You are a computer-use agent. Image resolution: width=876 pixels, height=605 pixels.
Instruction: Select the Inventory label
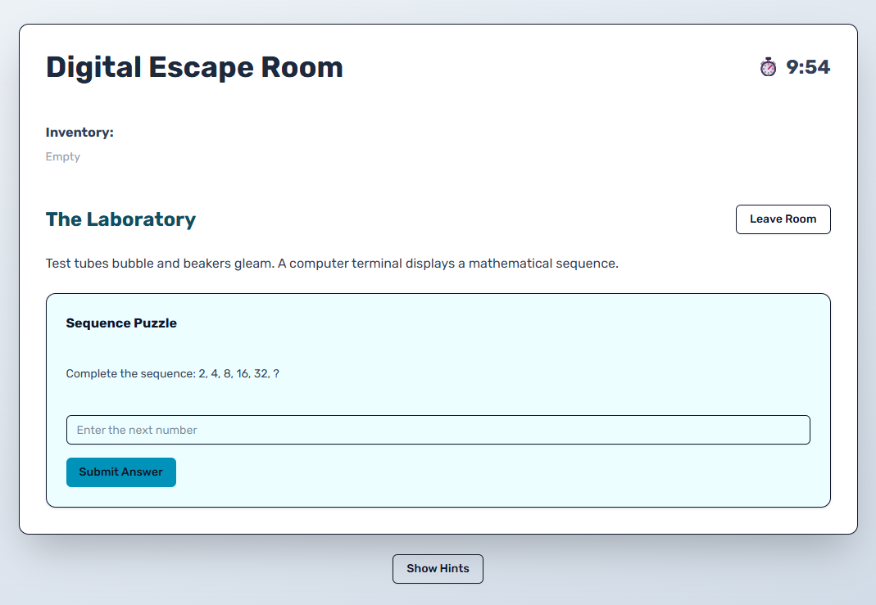[79, 133]
